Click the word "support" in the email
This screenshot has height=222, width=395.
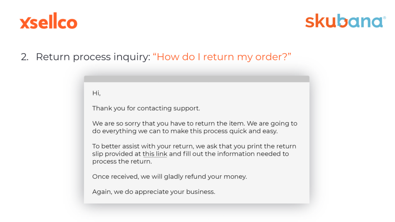186,108
